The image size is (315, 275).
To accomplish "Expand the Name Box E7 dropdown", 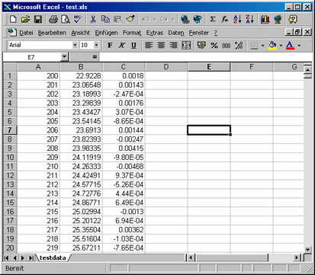I will point(64,57).
